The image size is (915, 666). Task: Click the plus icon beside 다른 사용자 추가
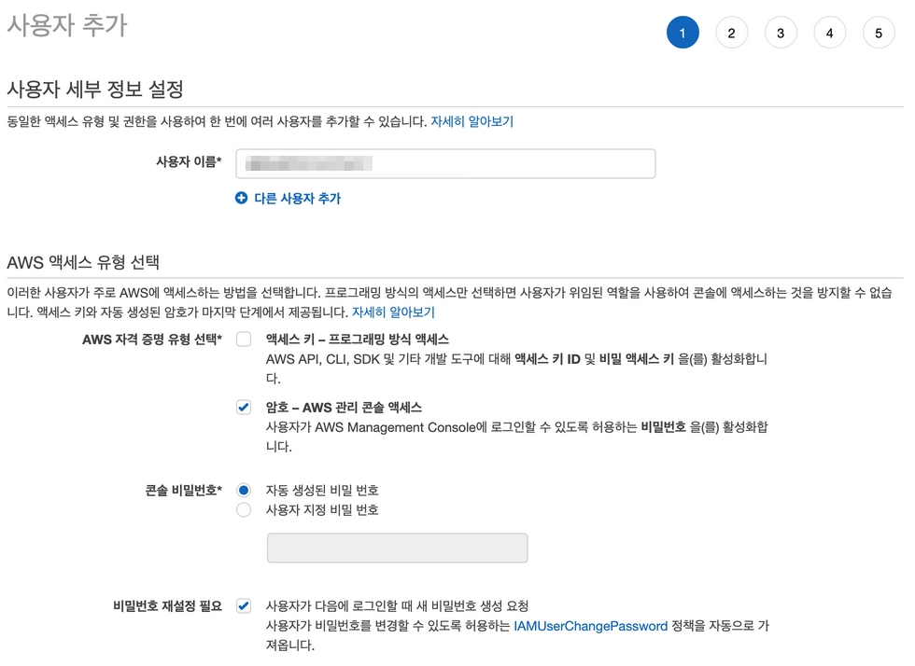click(241, 198)
